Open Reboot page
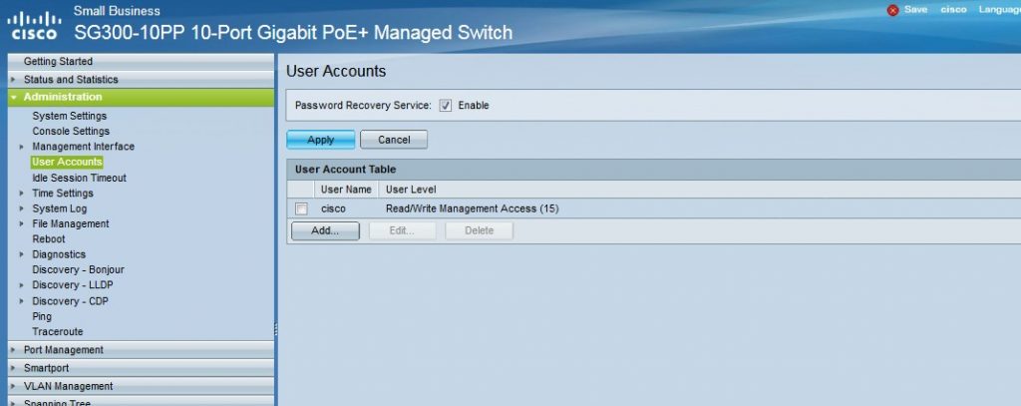This screenshot has height=406, width=1021. click(x=49, y=239)
